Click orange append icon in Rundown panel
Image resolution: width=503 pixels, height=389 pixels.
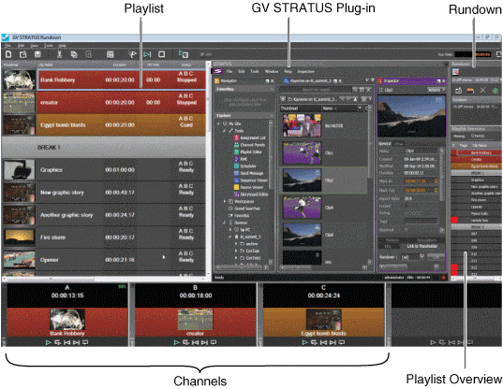(x=470, y=91)
